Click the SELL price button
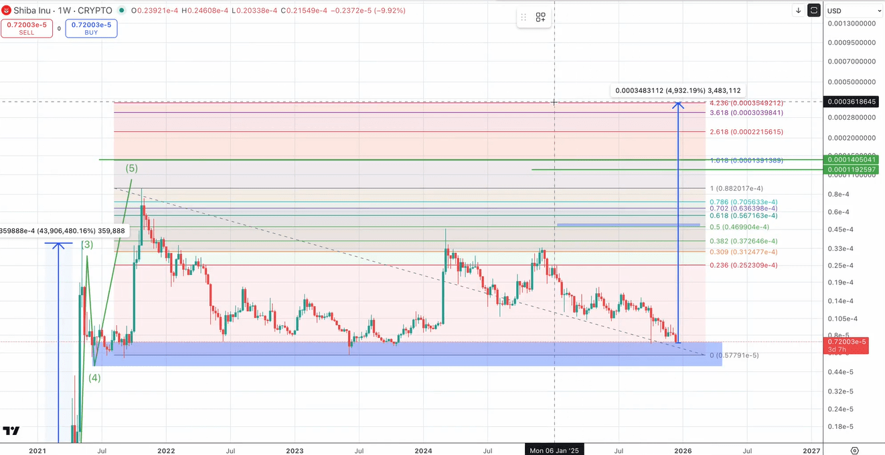Image resolution: width=885 pixels, height=455 pixels. (x=27, y=28)
